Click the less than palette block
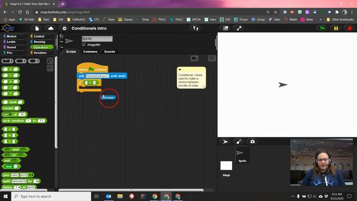The image size is (357, 201). pos(10,129)
